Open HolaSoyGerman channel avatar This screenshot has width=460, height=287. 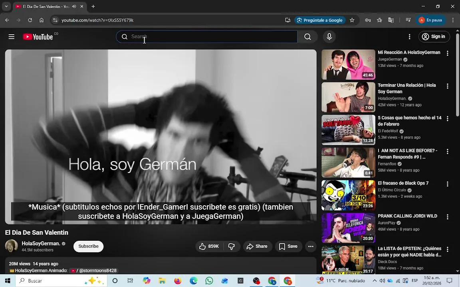click(12, 246)
